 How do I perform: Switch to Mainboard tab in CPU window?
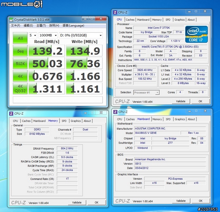(143, 20)
